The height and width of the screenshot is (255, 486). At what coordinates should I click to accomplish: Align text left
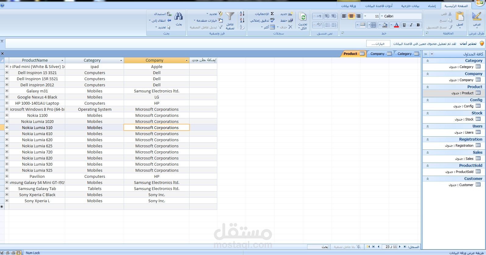(x=344, y=16)
